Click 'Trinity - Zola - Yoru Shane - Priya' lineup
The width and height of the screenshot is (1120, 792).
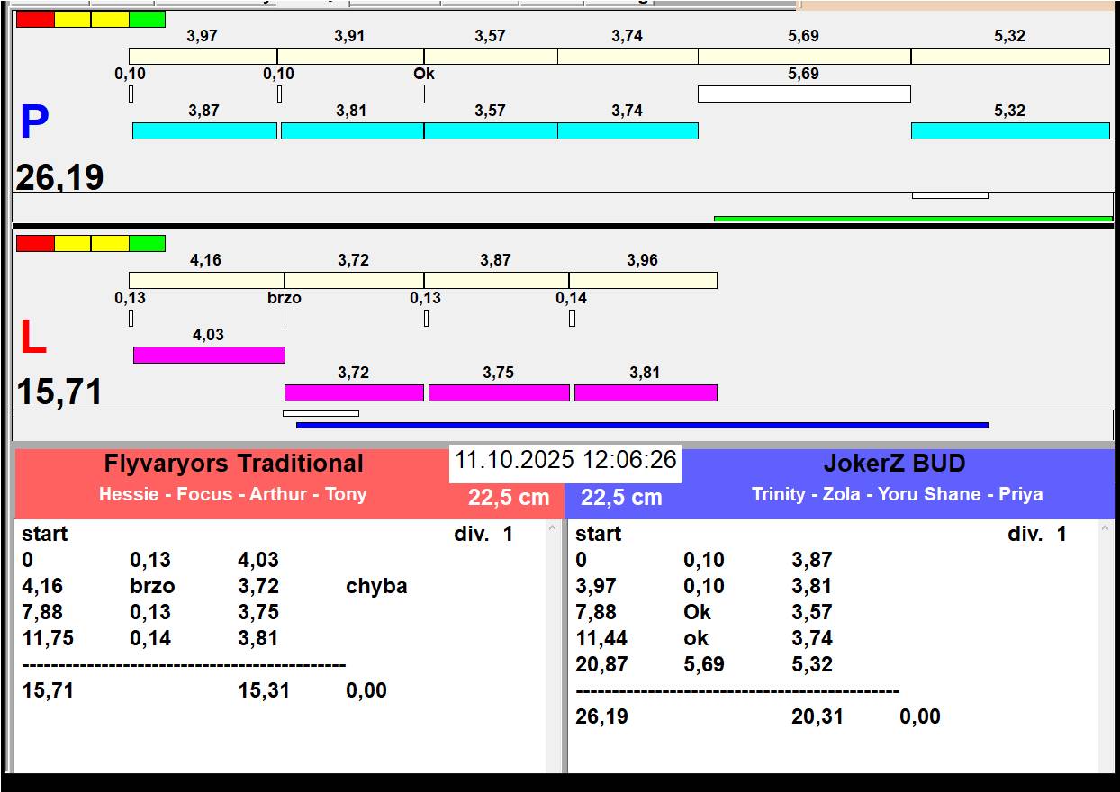[898, 494]
